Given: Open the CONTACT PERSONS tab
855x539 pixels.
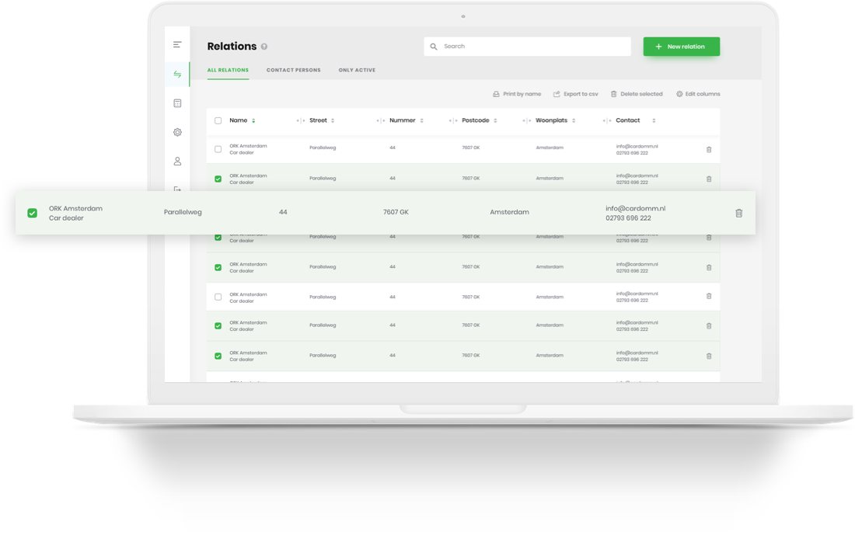Looking at the screenshot, I should (293, 71).
